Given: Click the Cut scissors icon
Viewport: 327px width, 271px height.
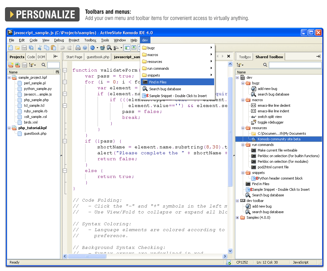Looking at the screenshot, I should click(39, 48).
